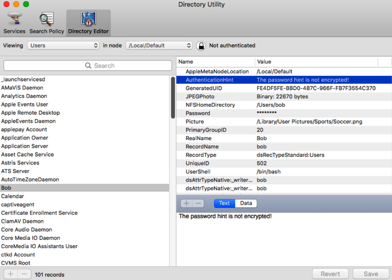Add a record with the bottom plus button
The image size is (392, 280).
click(x=10, y=274)
